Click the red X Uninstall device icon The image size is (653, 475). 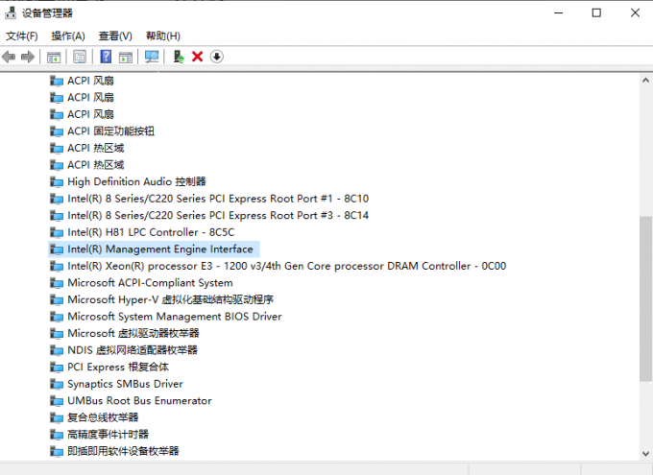click(198, 57)
